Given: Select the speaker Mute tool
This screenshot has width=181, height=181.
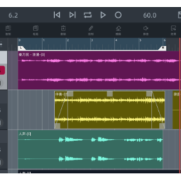Looking at the screenshot, I should [146, 30].
